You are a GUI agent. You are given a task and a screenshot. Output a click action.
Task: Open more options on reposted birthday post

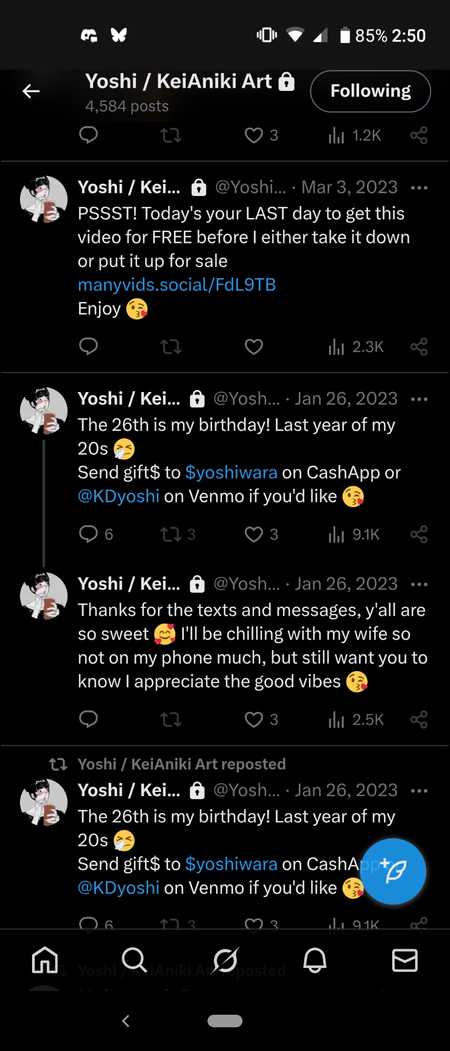click(x=419, y=791)
